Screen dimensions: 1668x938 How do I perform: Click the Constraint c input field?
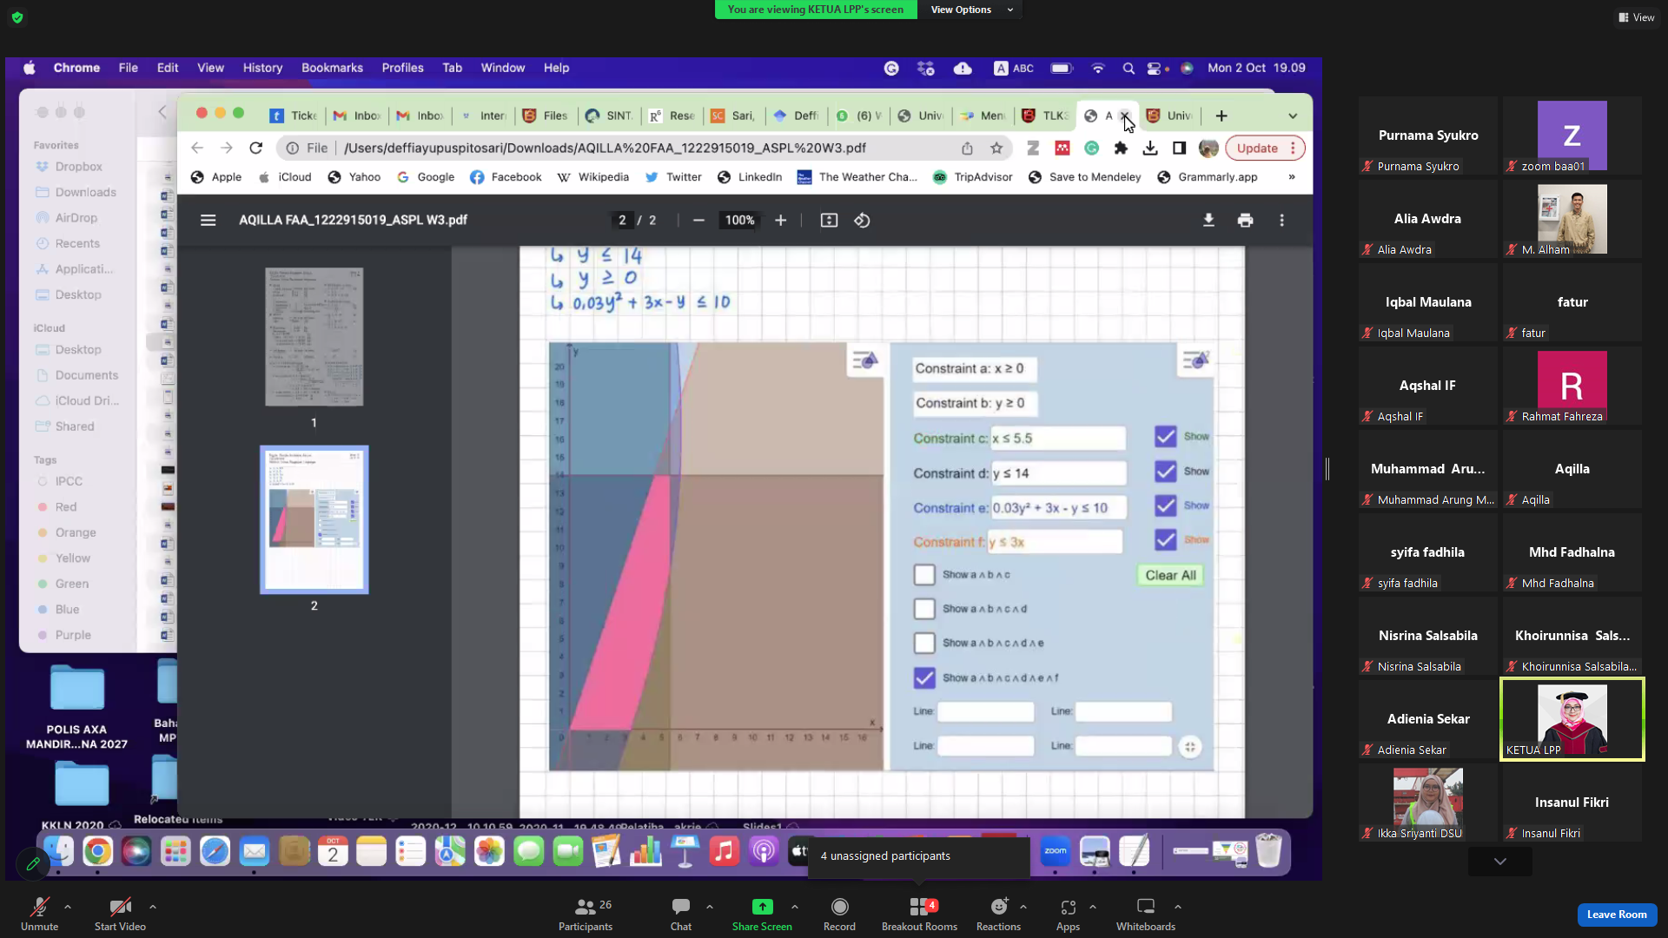point(1057,439)
